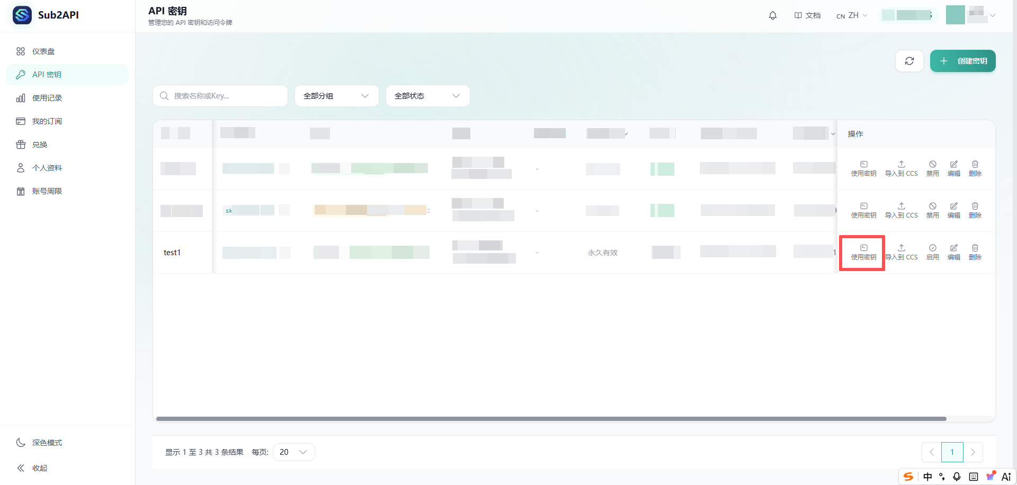
Task: Collapse the sidebar with 收起
Action: tap(67, 468)
